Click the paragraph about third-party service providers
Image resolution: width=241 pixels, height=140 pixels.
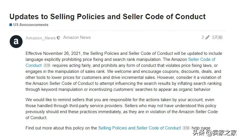(x=122, y=109)
